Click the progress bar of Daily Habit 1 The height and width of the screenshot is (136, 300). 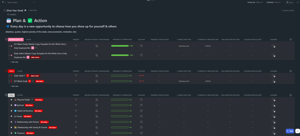click(120, 76)
